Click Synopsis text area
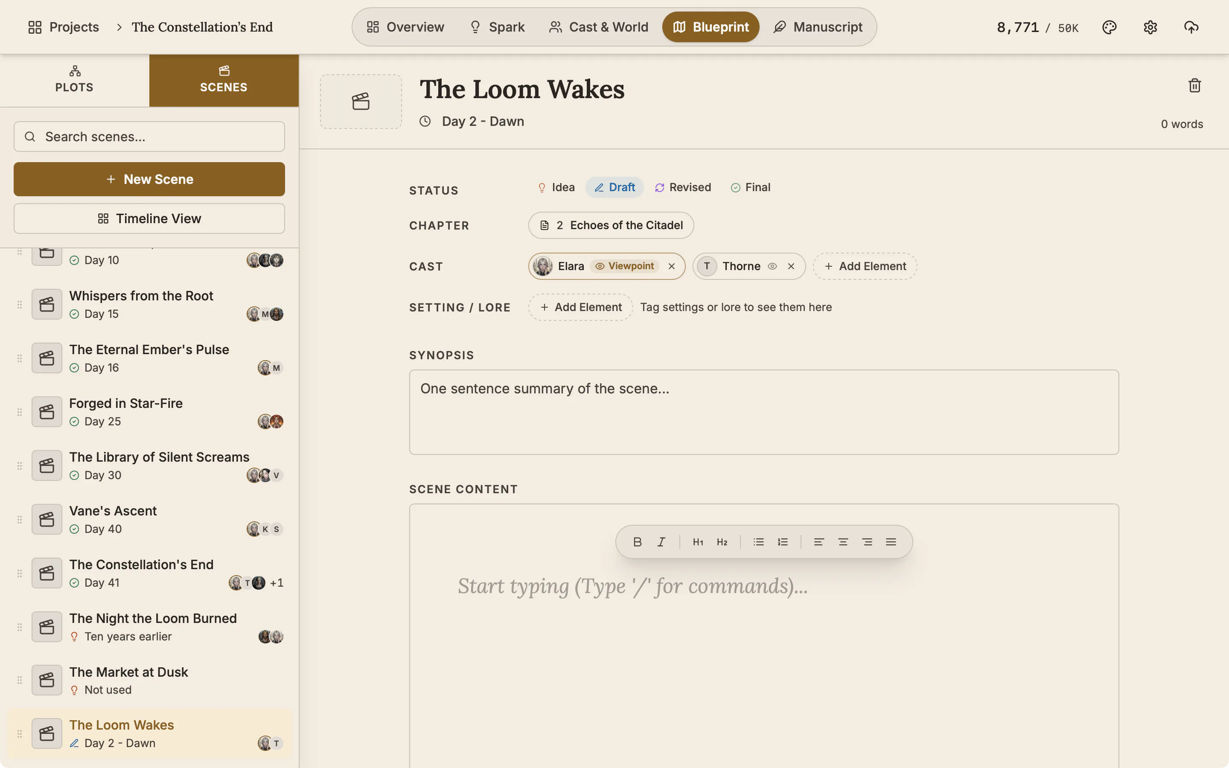Viewport: 1229px width, 768px height. 764,412
